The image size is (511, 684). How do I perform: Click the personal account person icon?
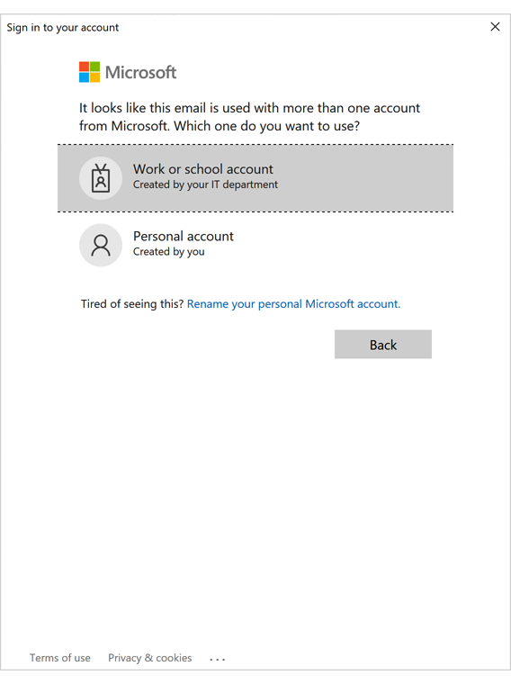click(x=101, y=245)
